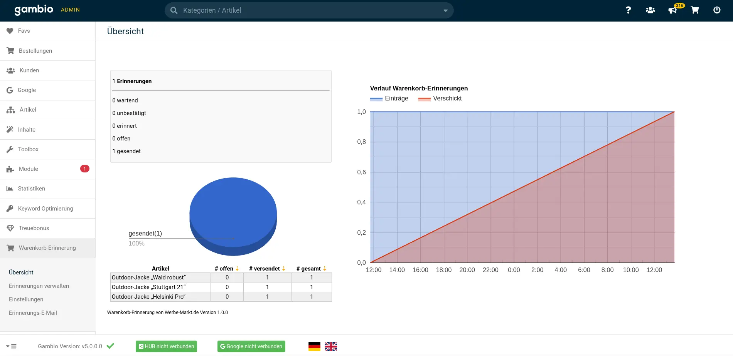
Task: Collapse the sidebar menu via bottom toggle
Action: point(12,346)
